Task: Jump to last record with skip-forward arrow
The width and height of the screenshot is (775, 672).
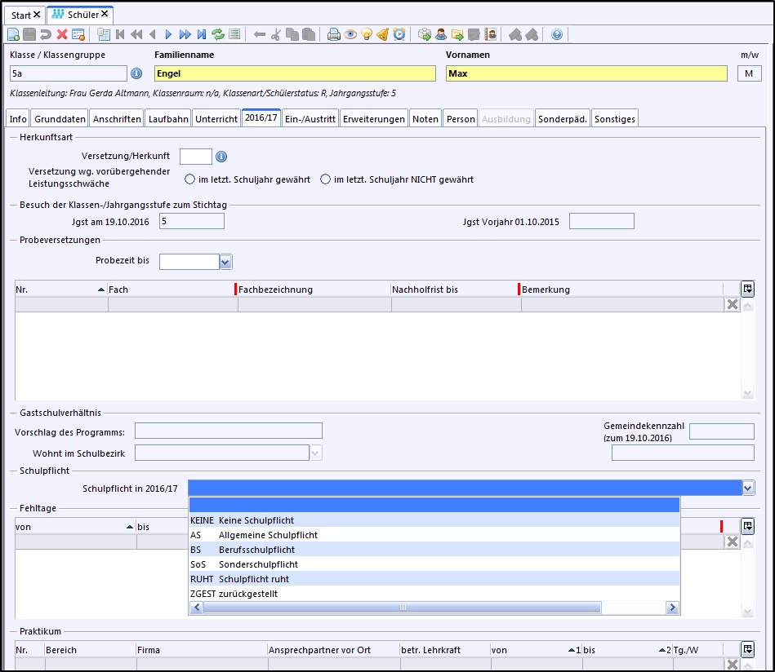Action: click(202, 34)
